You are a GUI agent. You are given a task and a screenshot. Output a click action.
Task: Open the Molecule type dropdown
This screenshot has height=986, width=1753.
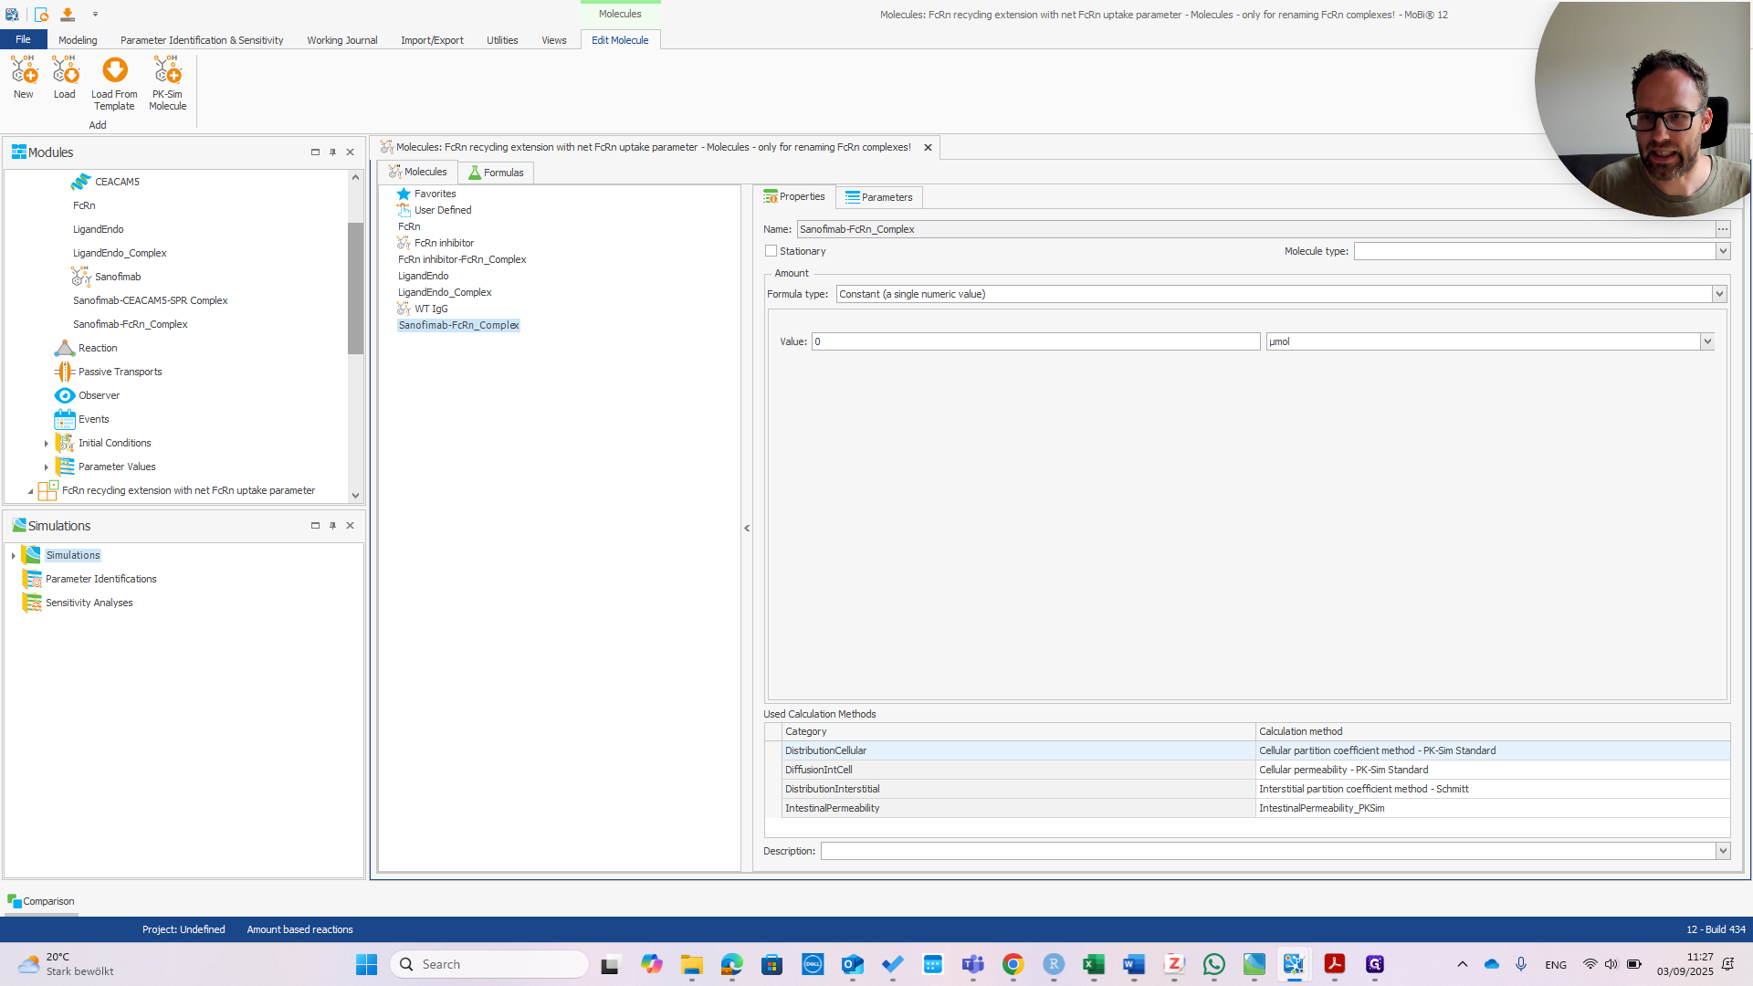point(1723,251)
